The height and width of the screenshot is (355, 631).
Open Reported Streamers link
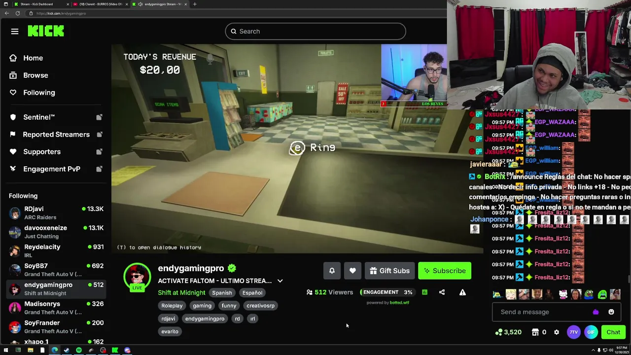[56, 134]
